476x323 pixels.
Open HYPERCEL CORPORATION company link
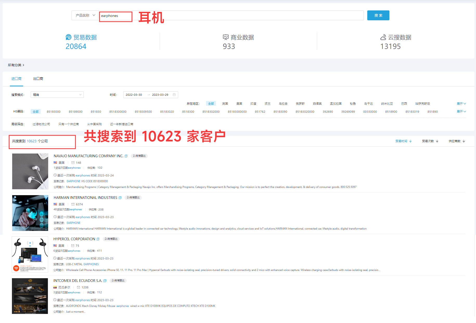74,239
